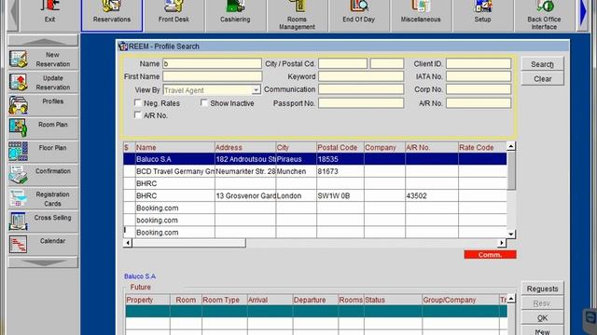Click the left arrow at toolbar start
This screenshot has width=597, height=335.
point(13,15)
